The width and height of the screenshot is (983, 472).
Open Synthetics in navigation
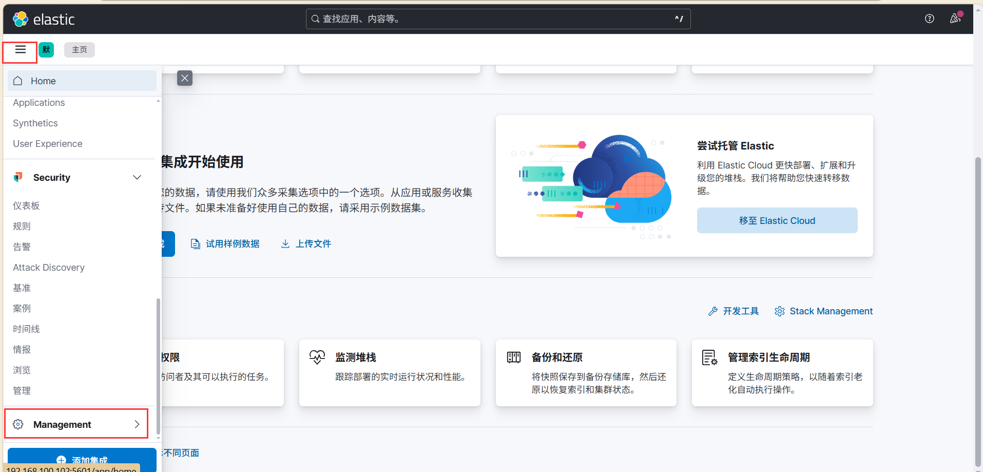coord(35,123)
